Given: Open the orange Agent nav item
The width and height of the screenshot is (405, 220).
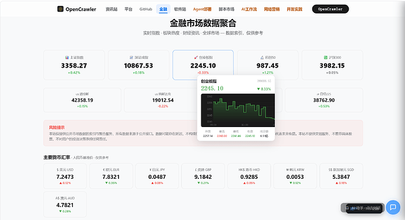Looking at the screenshot, I should tap(203, 9).
